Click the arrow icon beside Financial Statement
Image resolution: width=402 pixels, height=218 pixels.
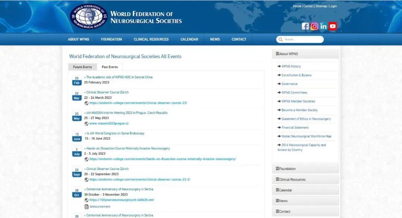tap(279, 127)
